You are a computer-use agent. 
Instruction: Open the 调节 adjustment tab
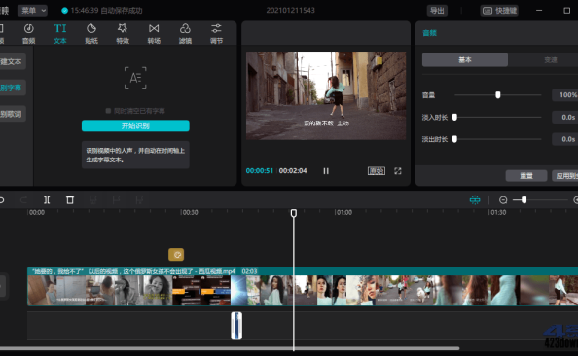[216, 33]
